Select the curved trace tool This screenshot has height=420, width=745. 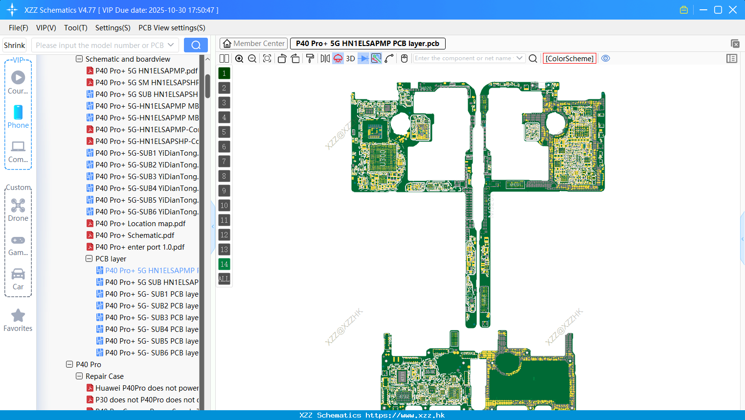coord(389,58)
